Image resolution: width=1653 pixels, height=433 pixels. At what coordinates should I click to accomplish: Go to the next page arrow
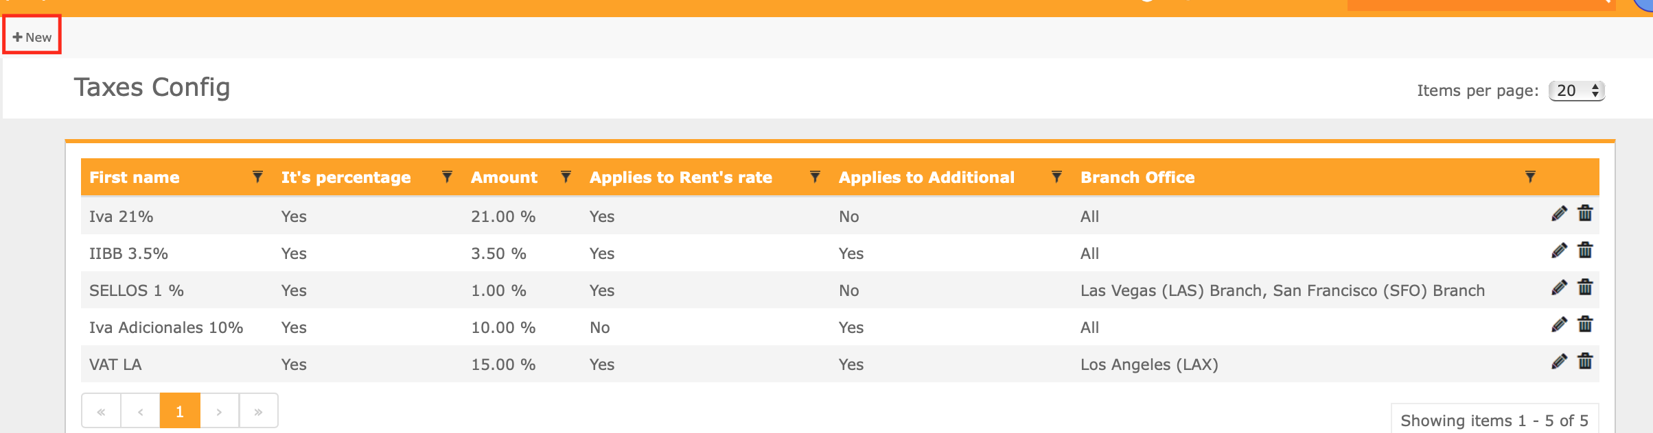219,411
